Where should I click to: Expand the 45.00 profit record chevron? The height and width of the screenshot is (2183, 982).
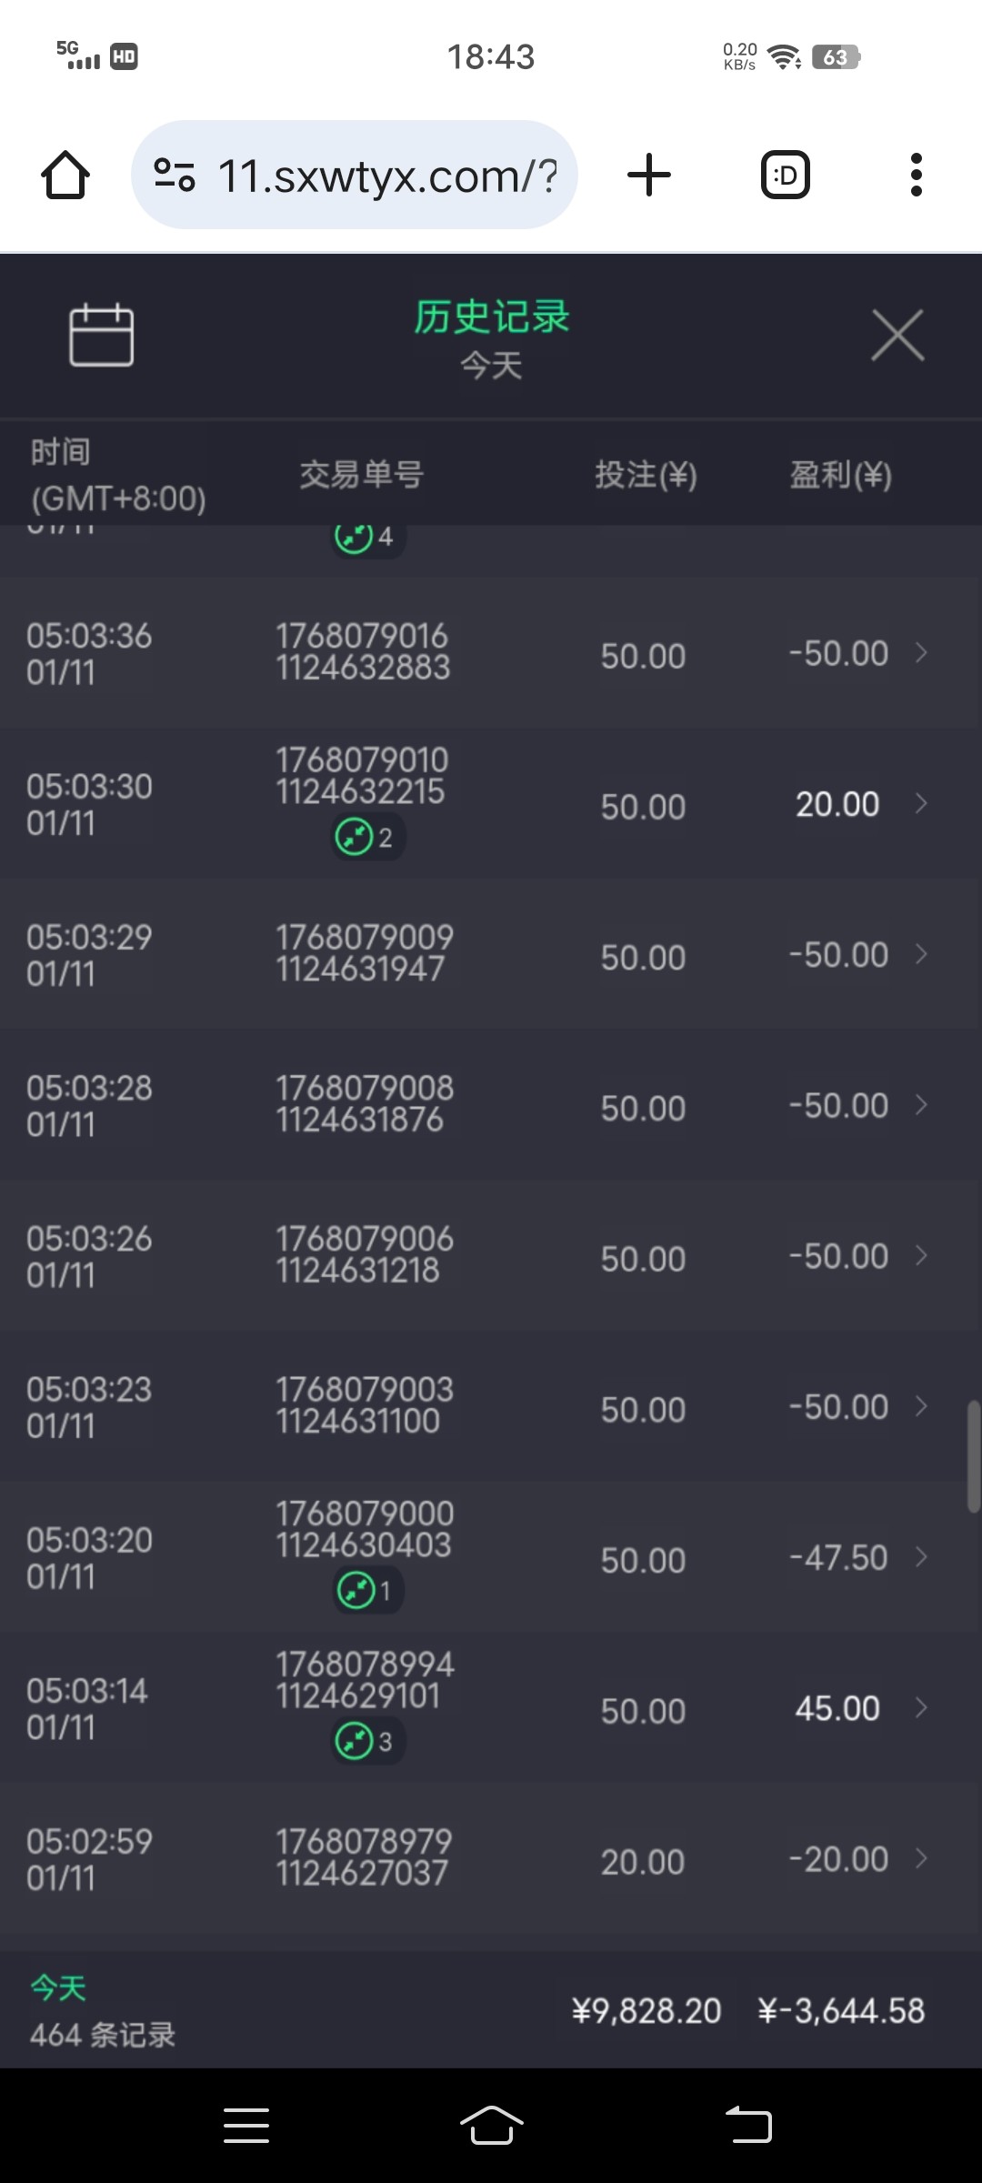[x=921, y=1708]
